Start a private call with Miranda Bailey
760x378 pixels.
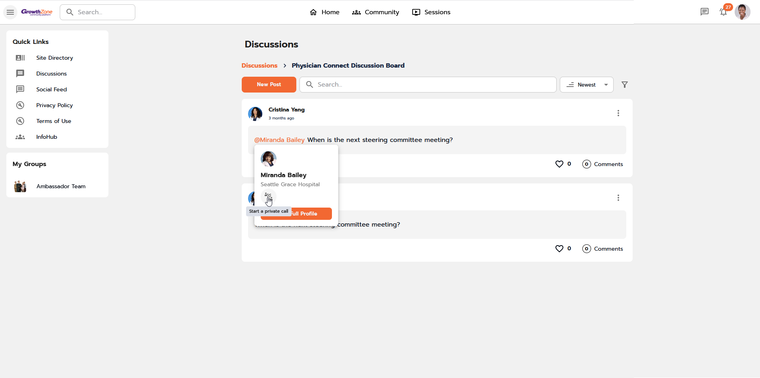268,197
